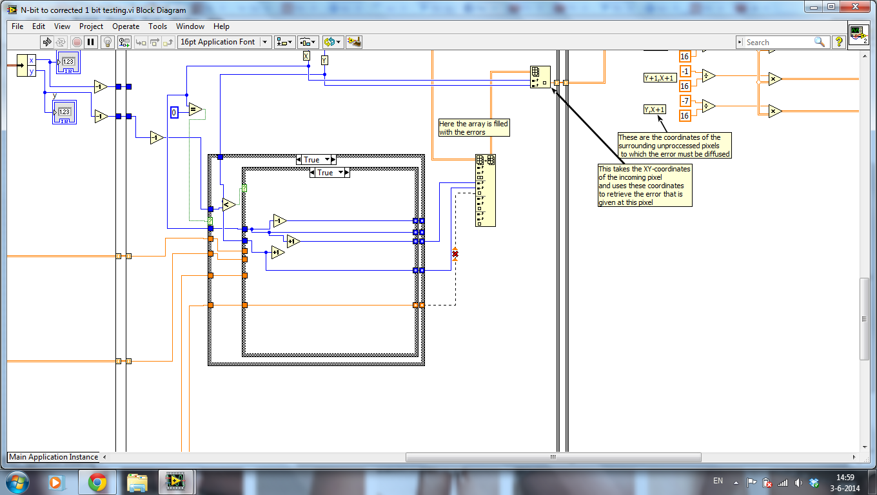Click inside the Search field
This screenshot has width=877, height=495.
tap(778, 42)
